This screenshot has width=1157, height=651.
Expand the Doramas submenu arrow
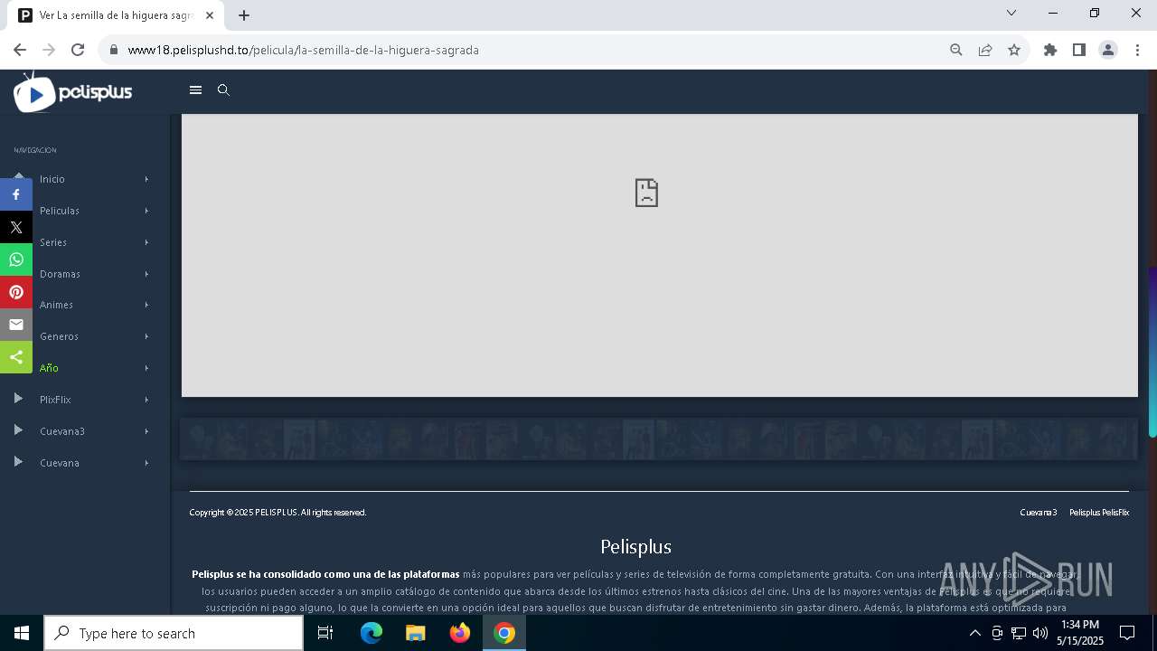pos(146,274)
